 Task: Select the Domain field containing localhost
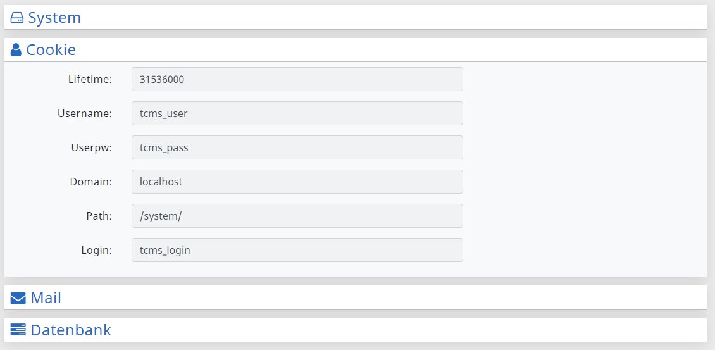(297, 182)
